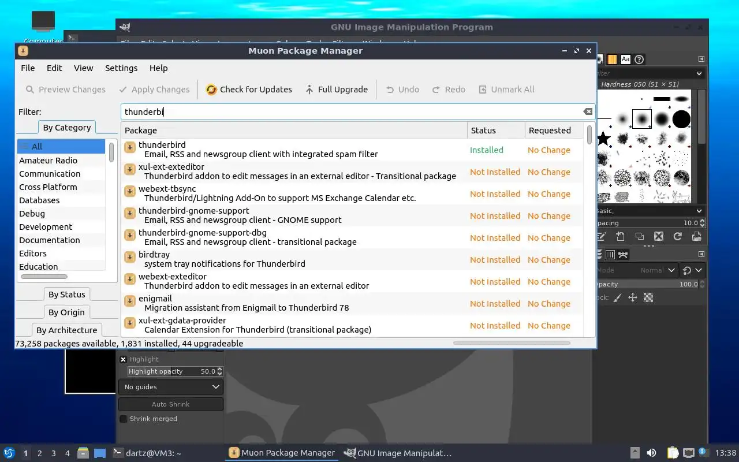Screen dimensions: 739x462
Task: Click the Auto Shrink button in GIMP
Action: coord(171,404)
